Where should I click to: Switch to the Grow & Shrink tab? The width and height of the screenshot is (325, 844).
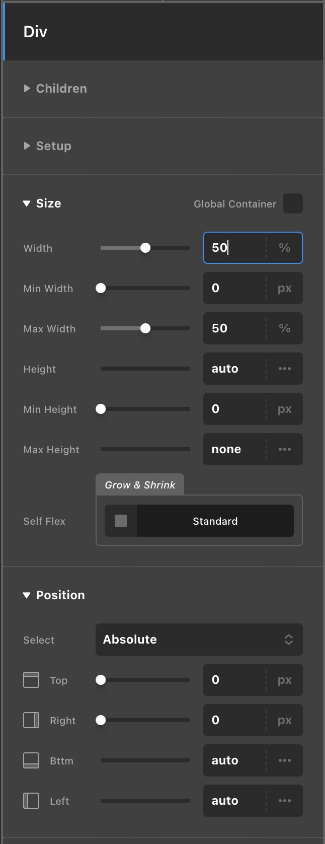pos(140,484)
